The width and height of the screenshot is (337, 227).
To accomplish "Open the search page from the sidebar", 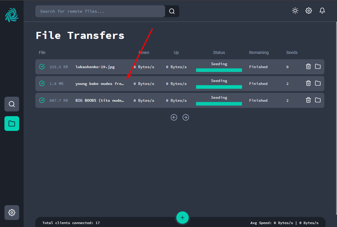I will (12, 104).
